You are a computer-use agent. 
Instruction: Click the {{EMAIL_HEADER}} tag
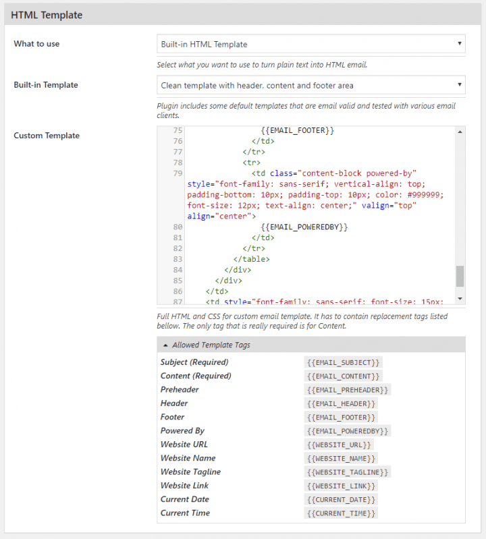(x=341, y=403)
